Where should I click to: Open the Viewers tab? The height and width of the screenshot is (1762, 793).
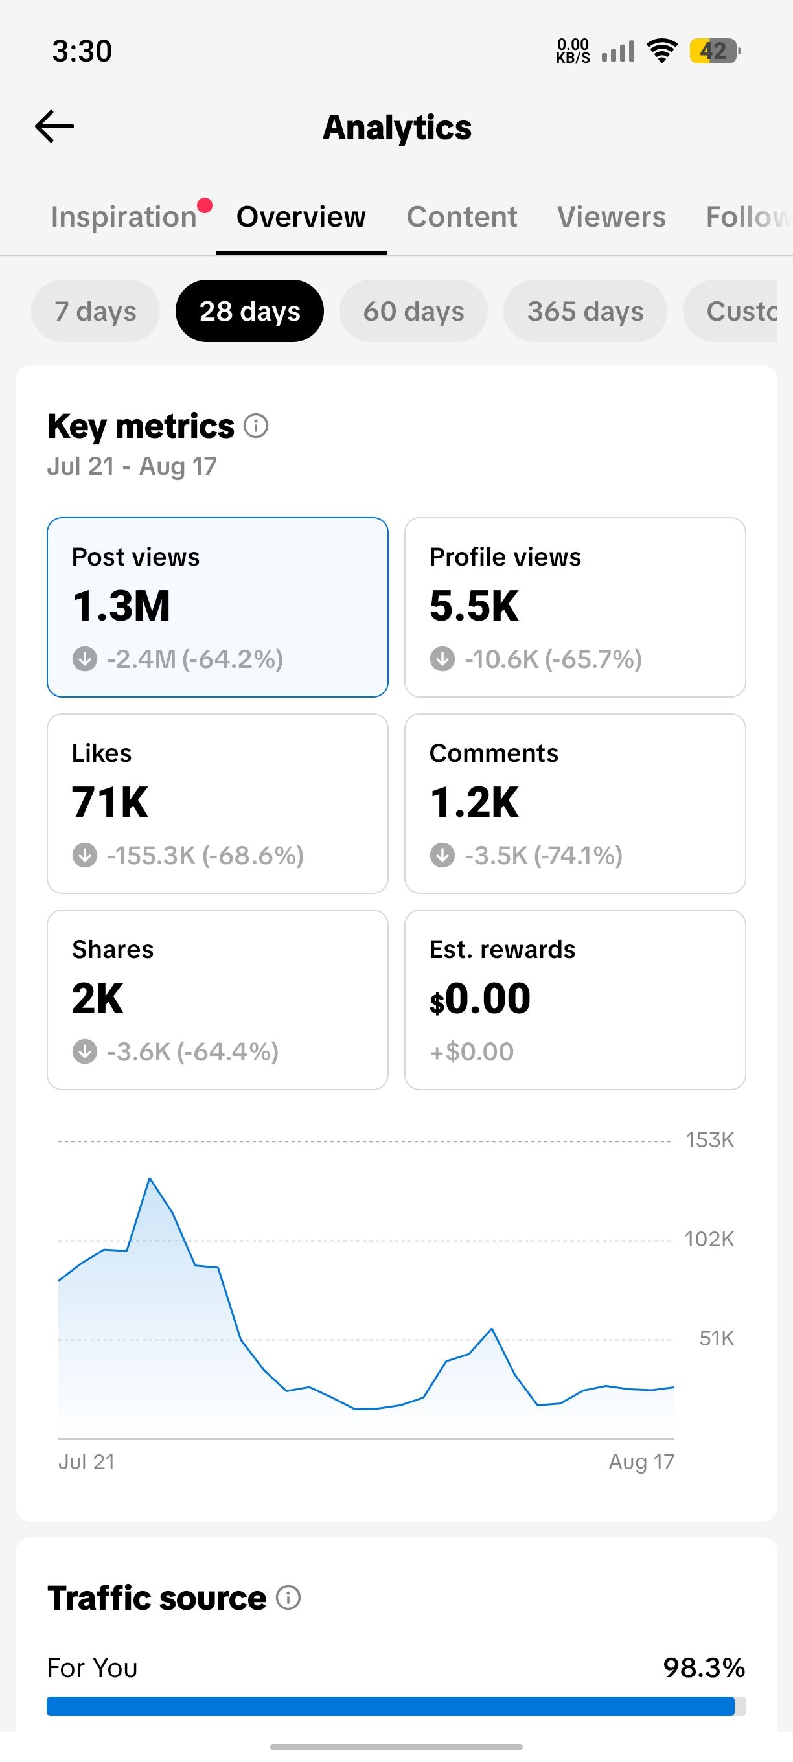[x=611, y=217]
